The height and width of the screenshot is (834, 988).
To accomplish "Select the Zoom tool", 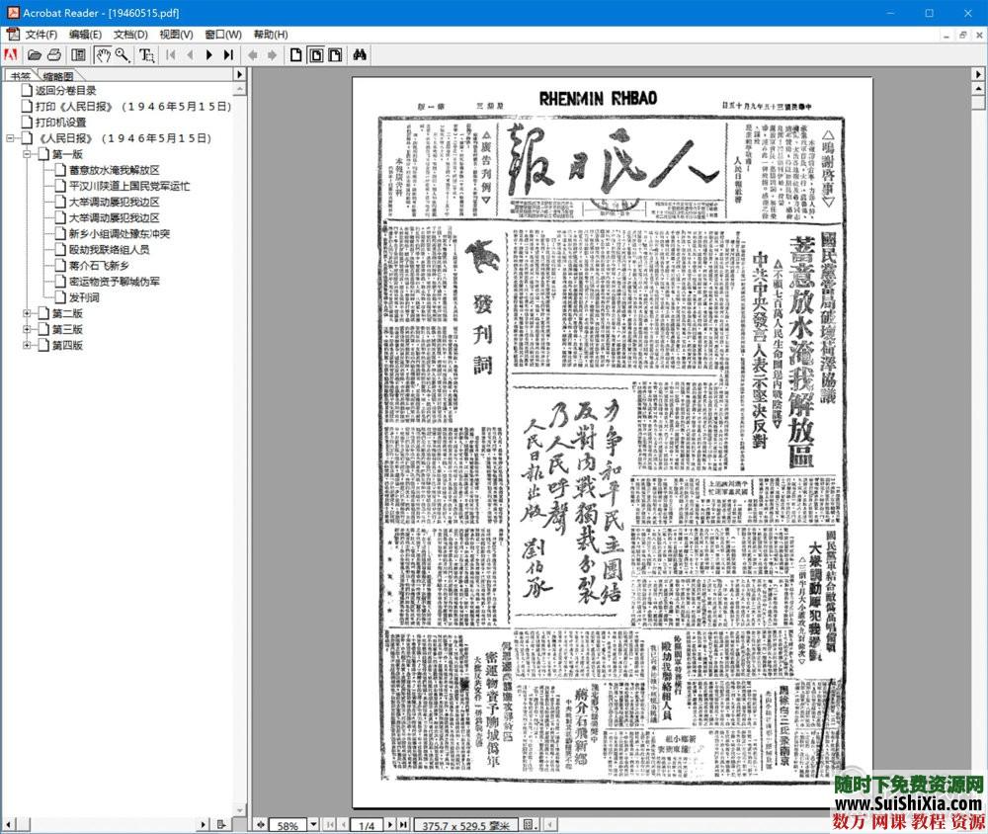I will (121, 55).
